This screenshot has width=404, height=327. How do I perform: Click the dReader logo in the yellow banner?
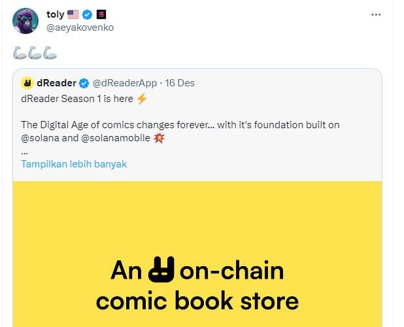(161, 269)
